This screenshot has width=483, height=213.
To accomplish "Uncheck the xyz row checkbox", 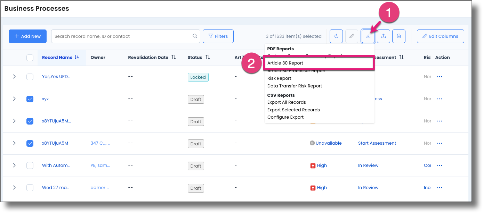I will [30, 99].
